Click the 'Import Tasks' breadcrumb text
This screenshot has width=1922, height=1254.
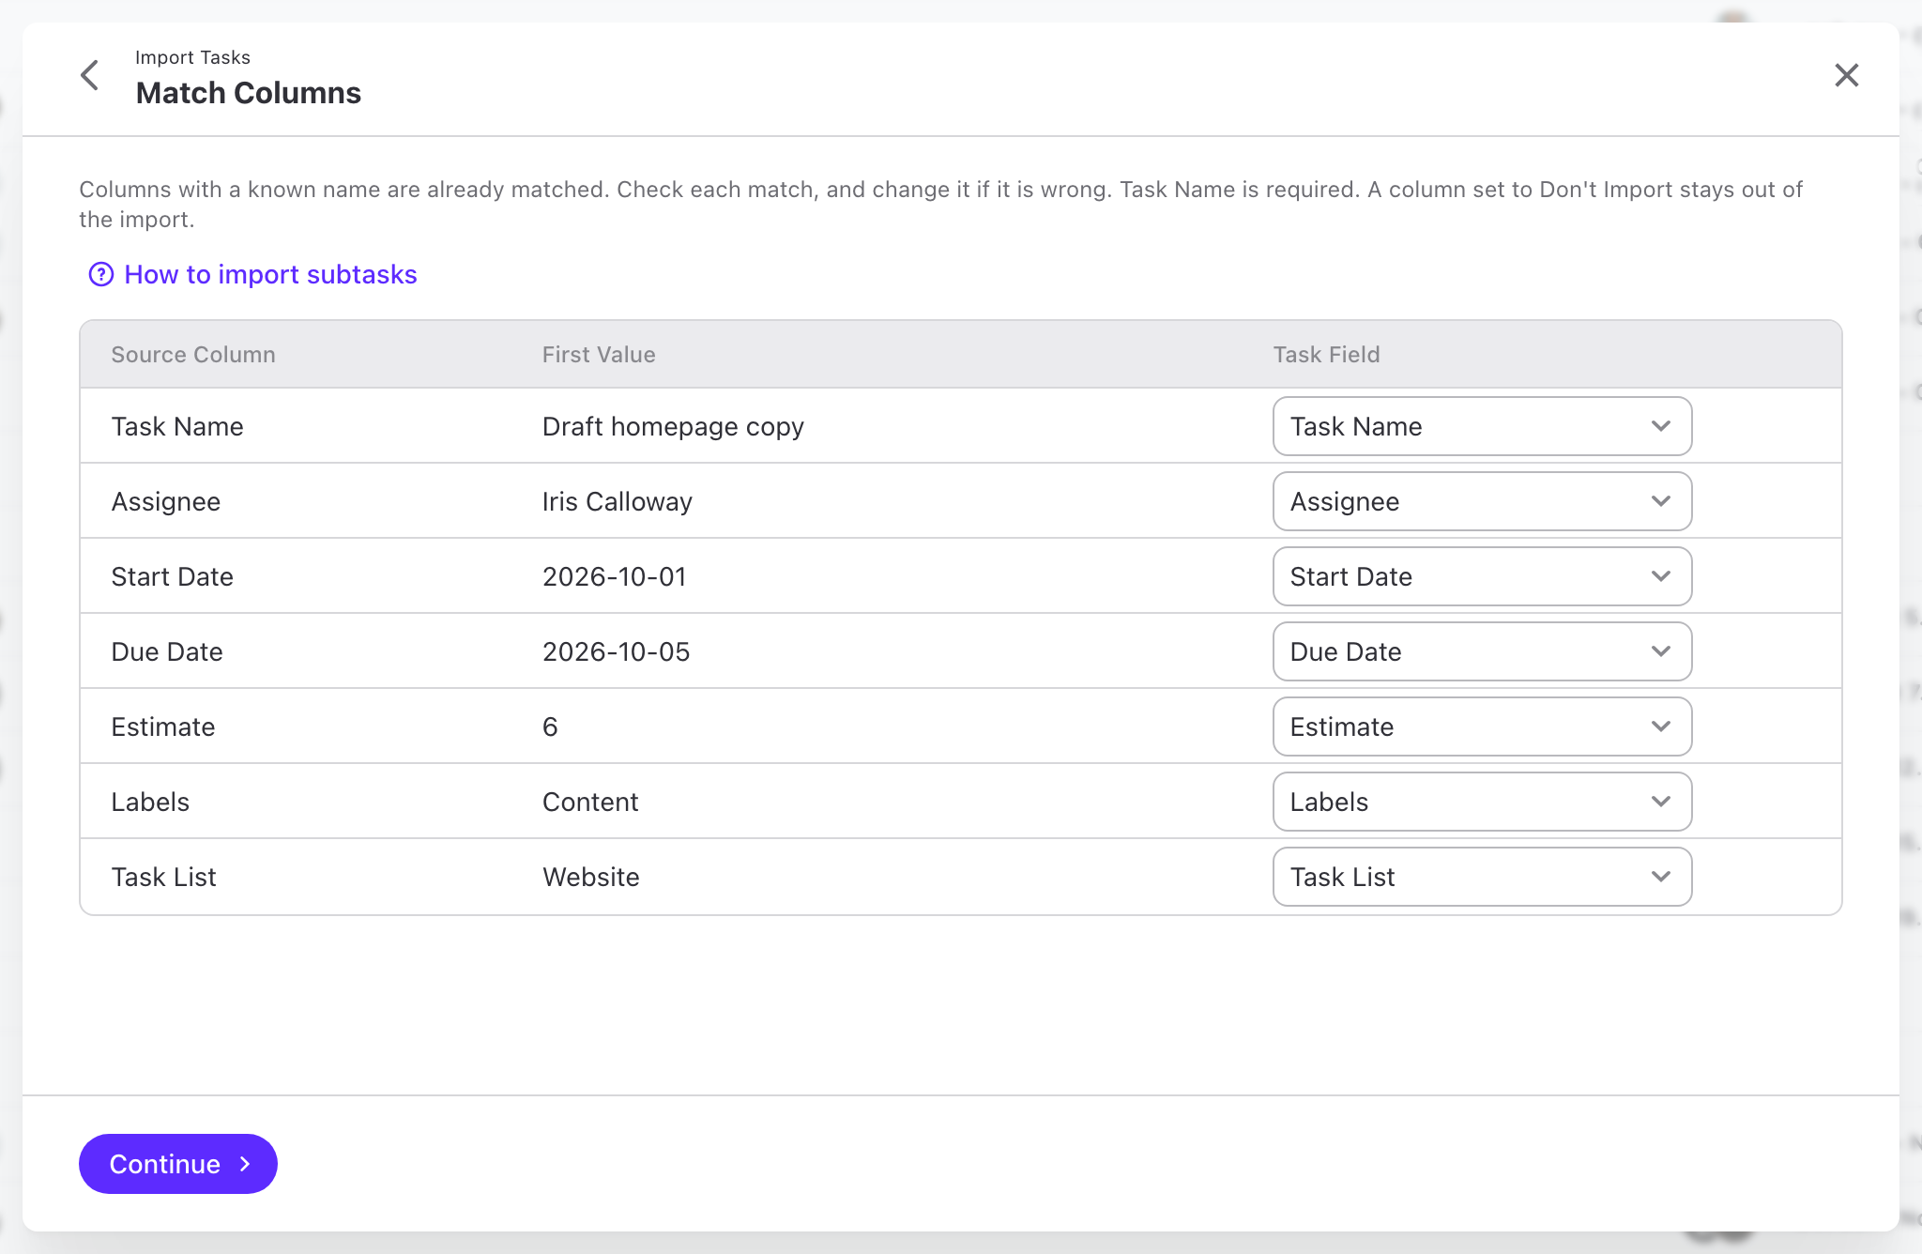(x=192, y=57)
